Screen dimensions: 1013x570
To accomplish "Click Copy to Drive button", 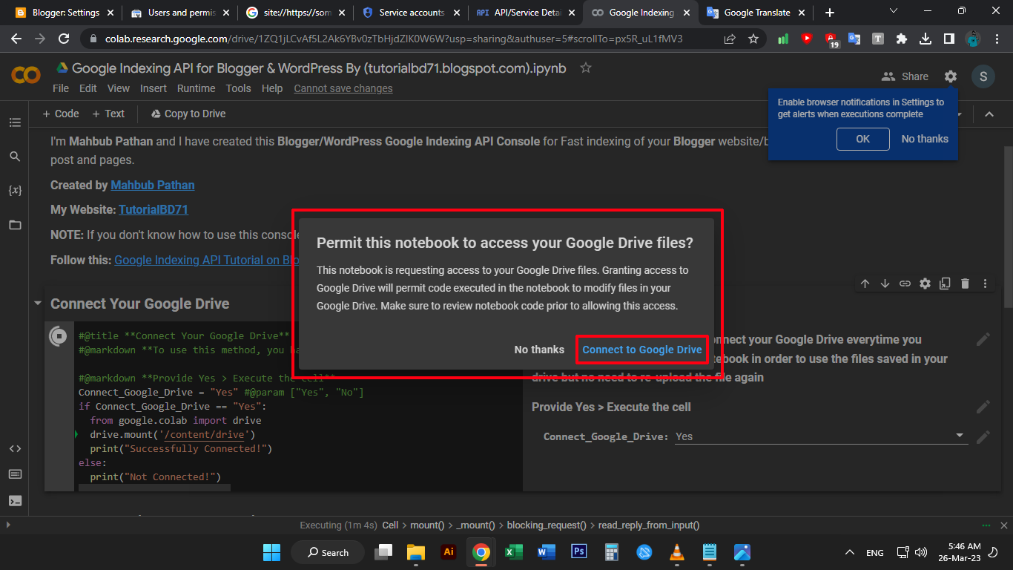I will (x=188, y=114).
